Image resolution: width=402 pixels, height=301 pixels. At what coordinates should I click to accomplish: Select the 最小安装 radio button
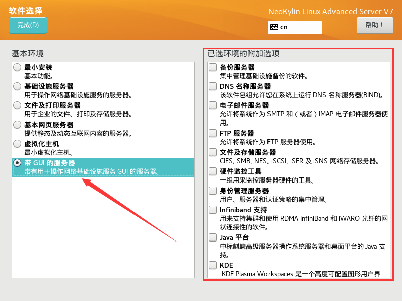coord(18,67)
